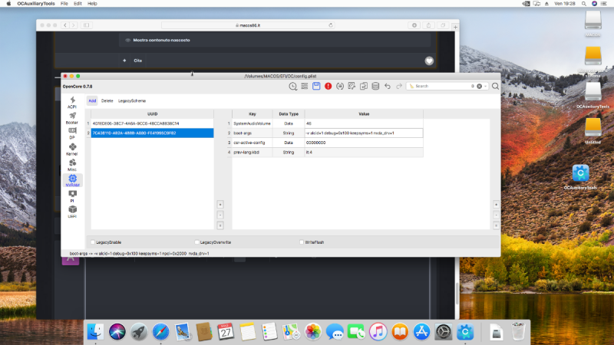614x345 pixels.
Task: Open the search options dropdown arrow
Action: click(x=485, y=86)
